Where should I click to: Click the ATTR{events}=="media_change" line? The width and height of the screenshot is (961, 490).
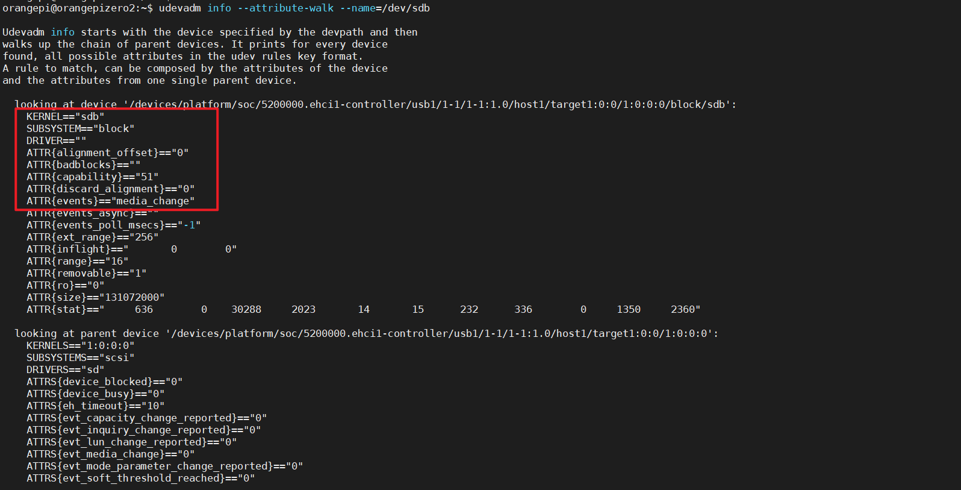click(110, 201)
